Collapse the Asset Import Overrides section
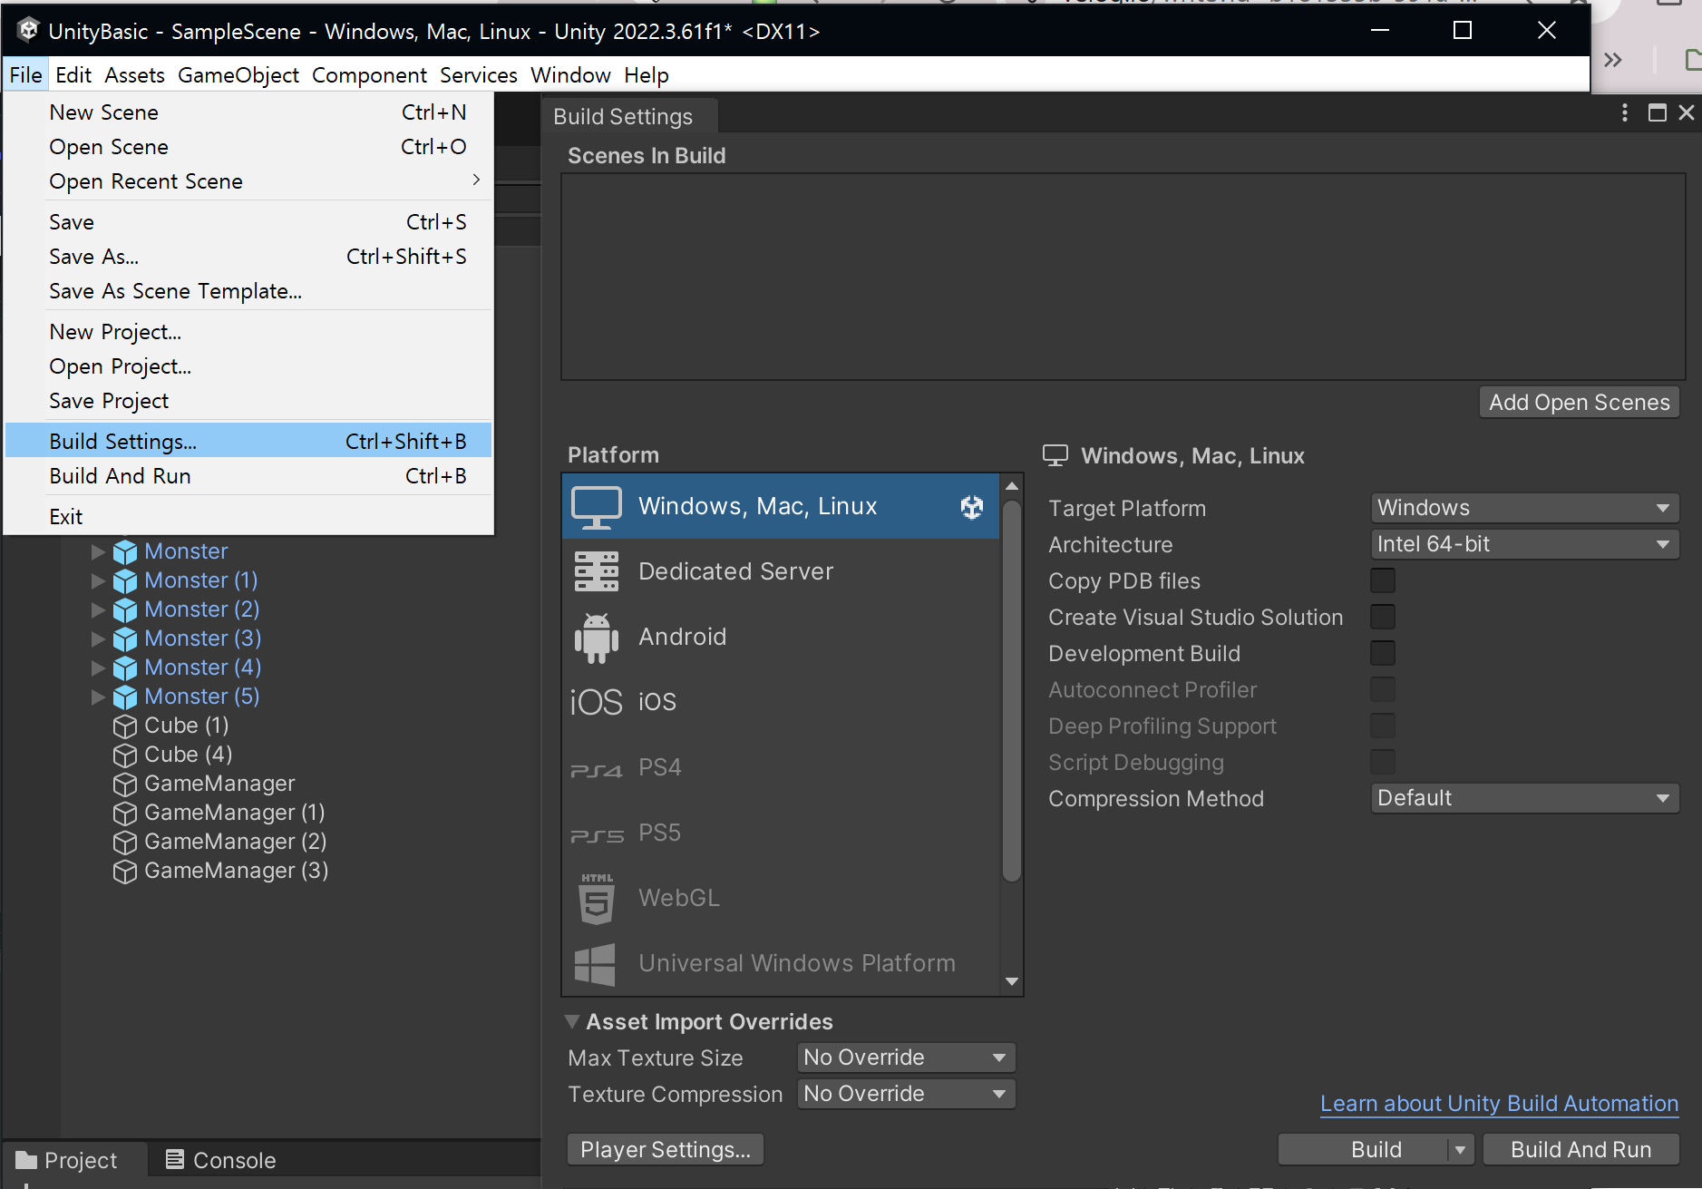The image size is (1702, 1189). click(572, 1021)
